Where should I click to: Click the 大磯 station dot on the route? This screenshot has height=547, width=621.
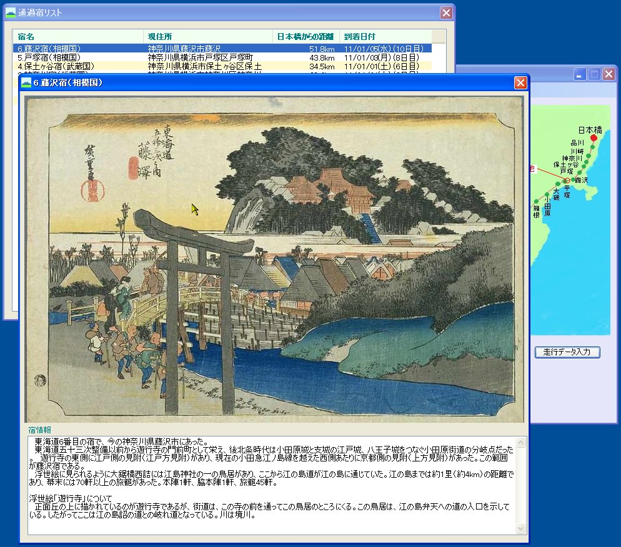tap(557, 184)
